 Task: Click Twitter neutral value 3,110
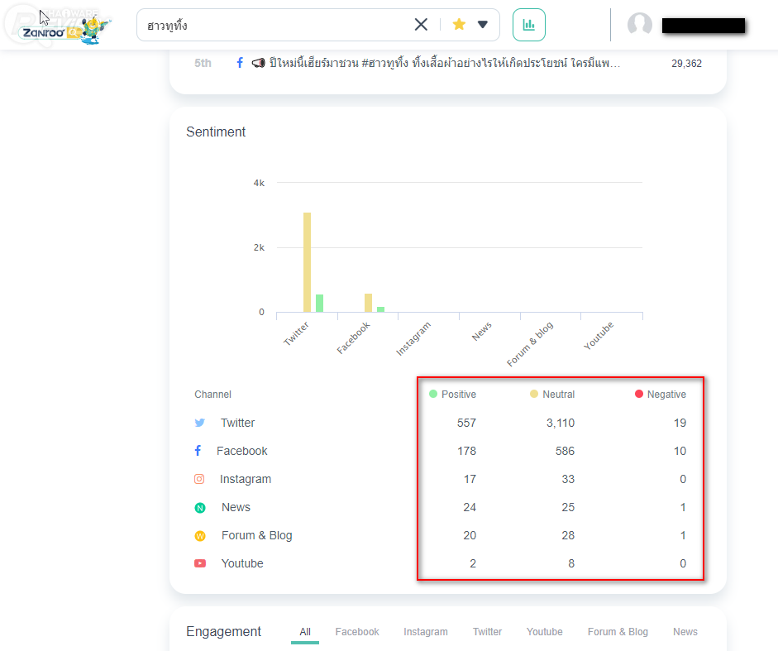561,423
